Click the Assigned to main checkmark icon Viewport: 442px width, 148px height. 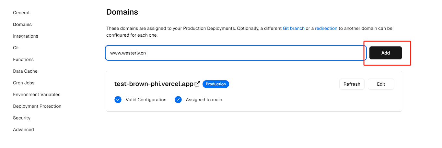pyautogui.click(x=178, y=100)
